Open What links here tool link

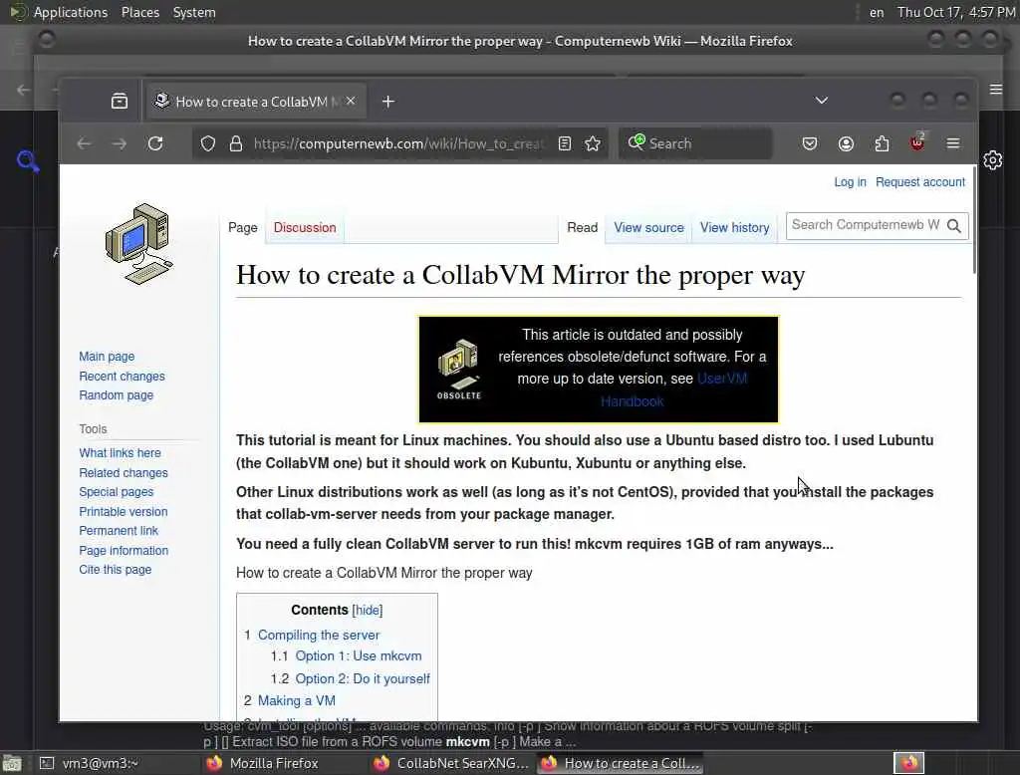120,453
